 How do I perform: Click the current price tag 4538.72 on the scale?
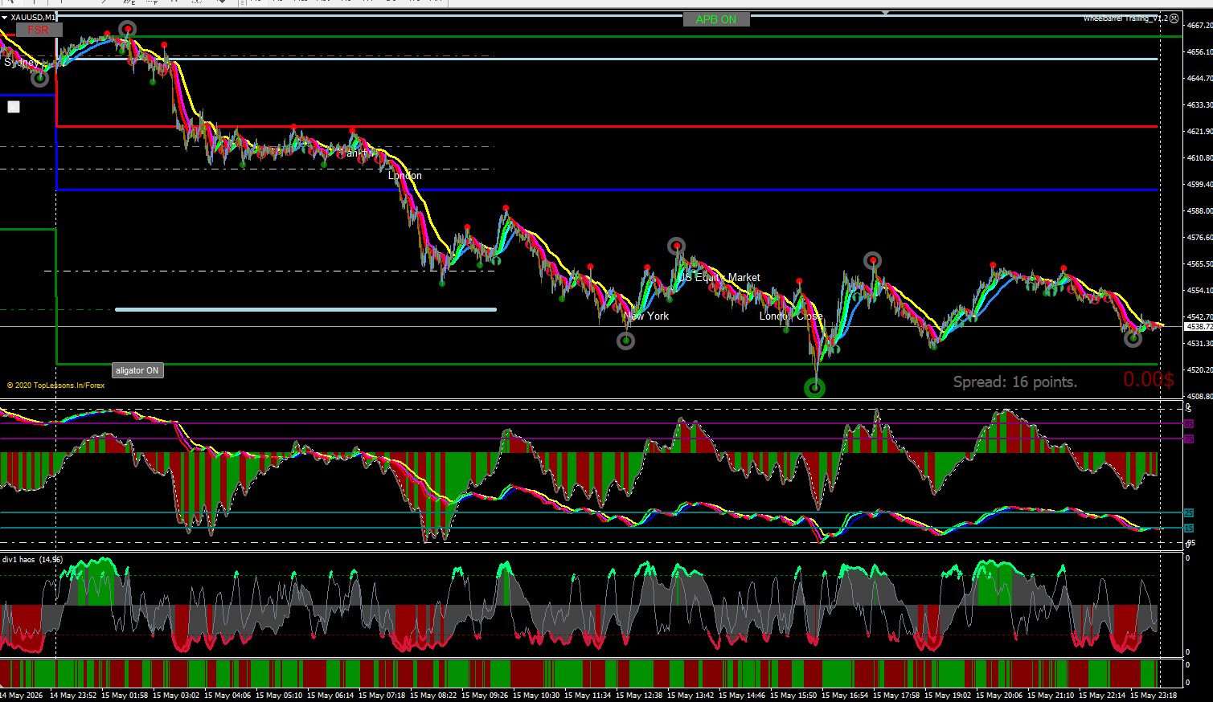pyautogui.click(x=1199, y=327)
